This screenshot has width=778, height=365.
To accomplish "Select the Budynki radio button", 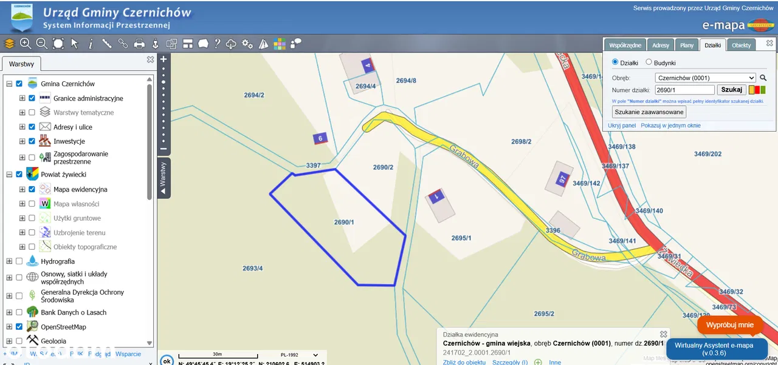I will [649, 62].
